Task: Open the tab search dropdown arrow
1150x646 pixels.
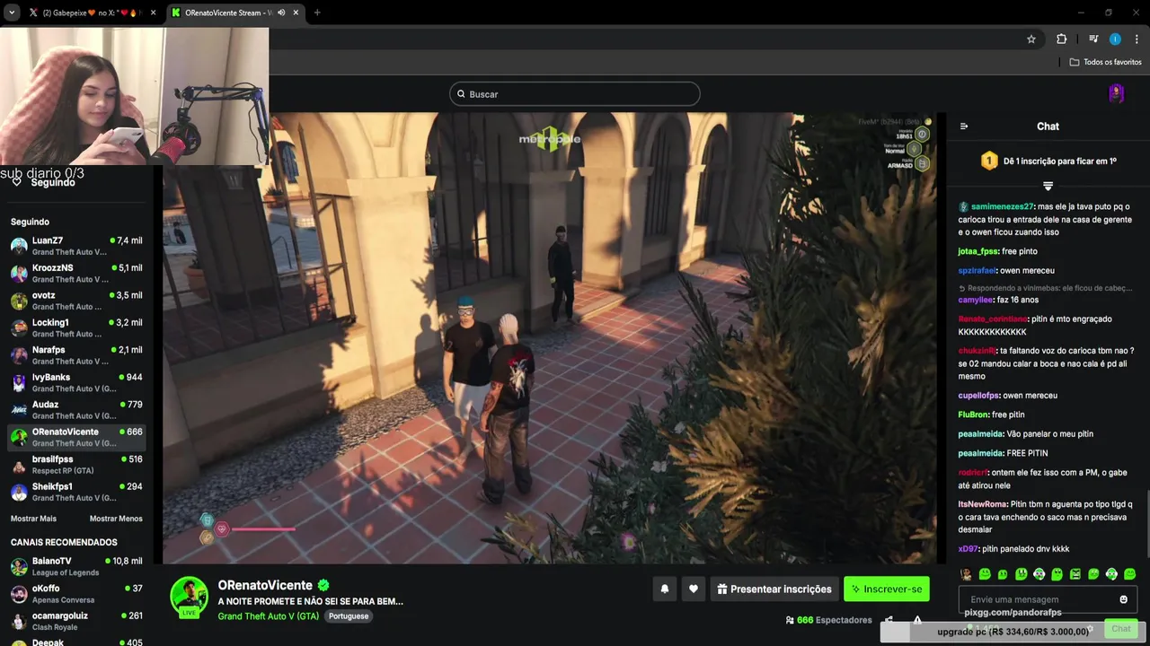Action: coord(12,13)
